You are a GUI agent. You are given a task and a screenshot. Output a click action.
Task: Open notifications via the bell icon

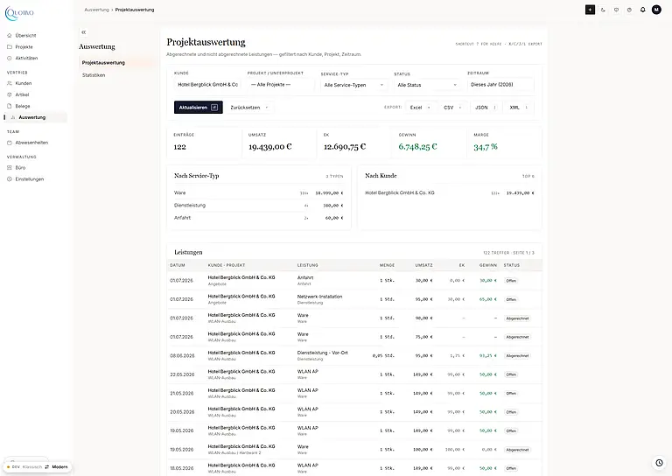pos(642,10)
